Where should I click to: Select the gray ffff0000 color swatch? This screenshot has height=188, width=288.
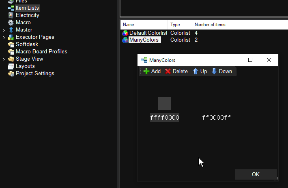pyautogui.click(x=165, y=104)
